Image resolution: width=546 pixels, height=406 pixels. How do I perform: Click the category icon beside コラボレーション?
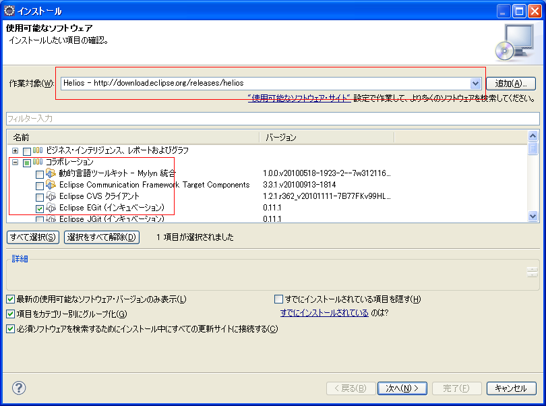click(x=38, y=162)
